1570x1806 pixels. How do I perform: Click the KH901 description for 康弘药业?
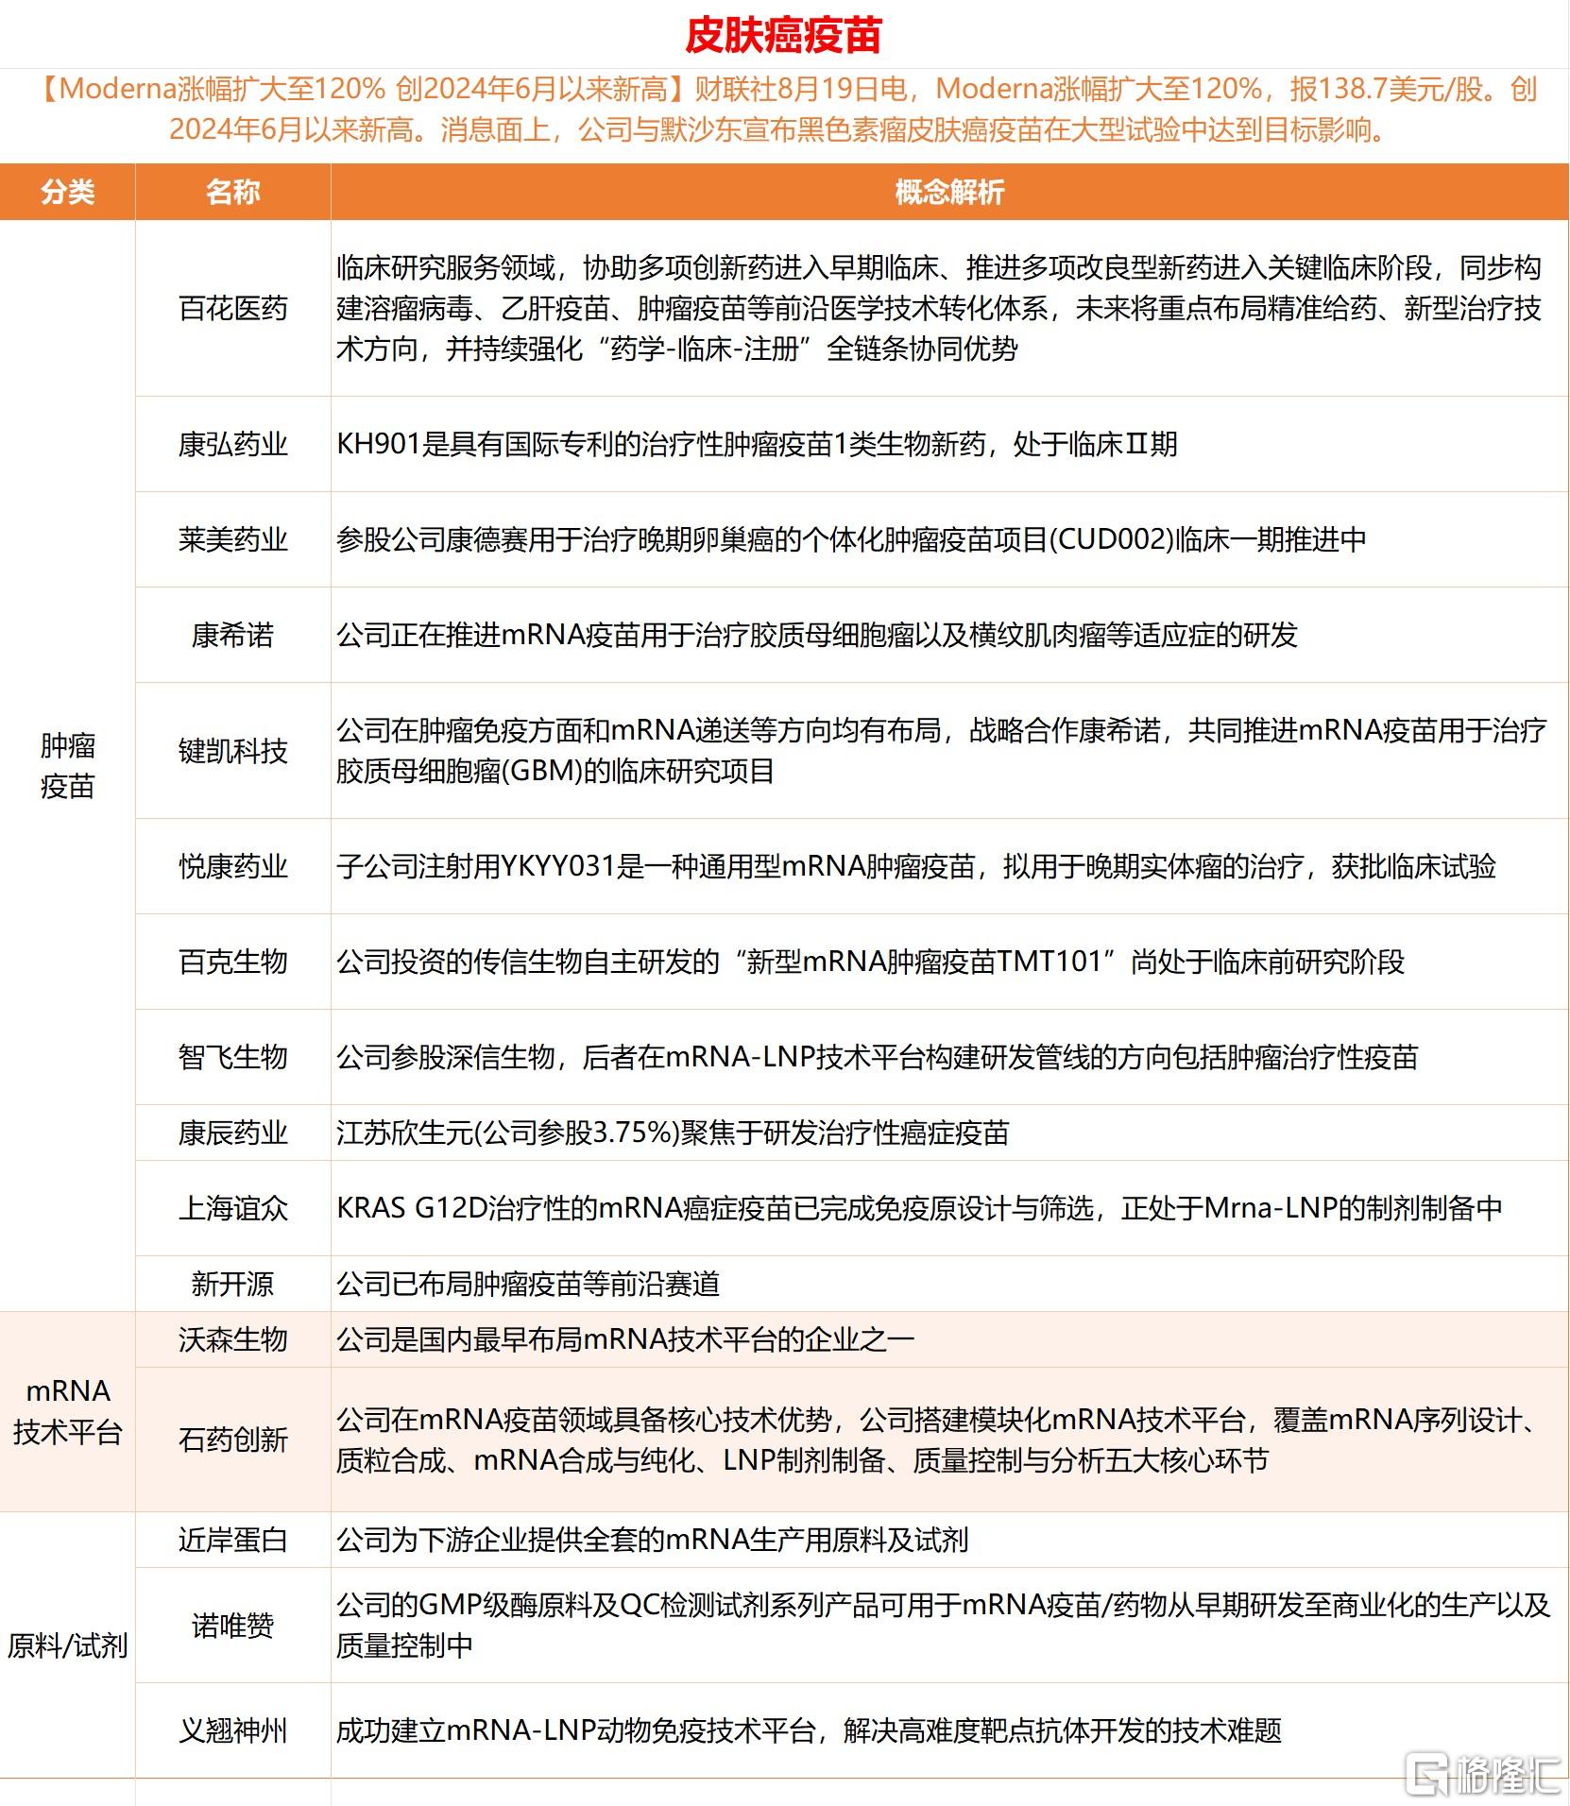pyautogui.click(x=757, y=444)
